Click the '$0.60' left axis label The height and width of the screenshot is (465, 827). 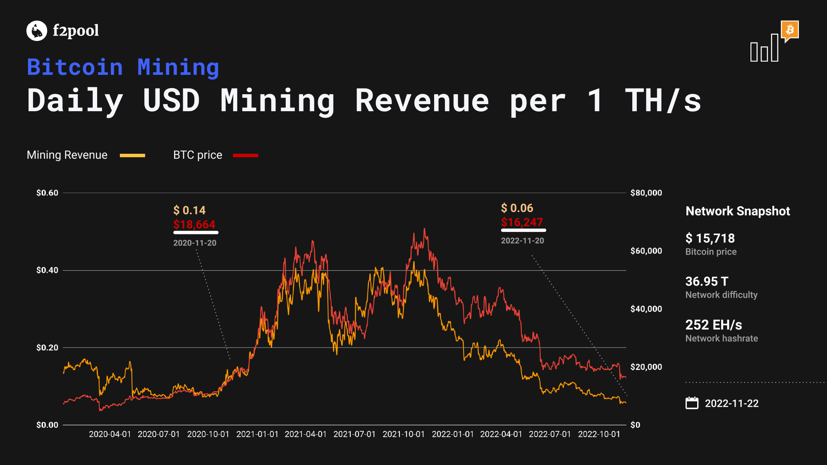[x=47, y=193]
